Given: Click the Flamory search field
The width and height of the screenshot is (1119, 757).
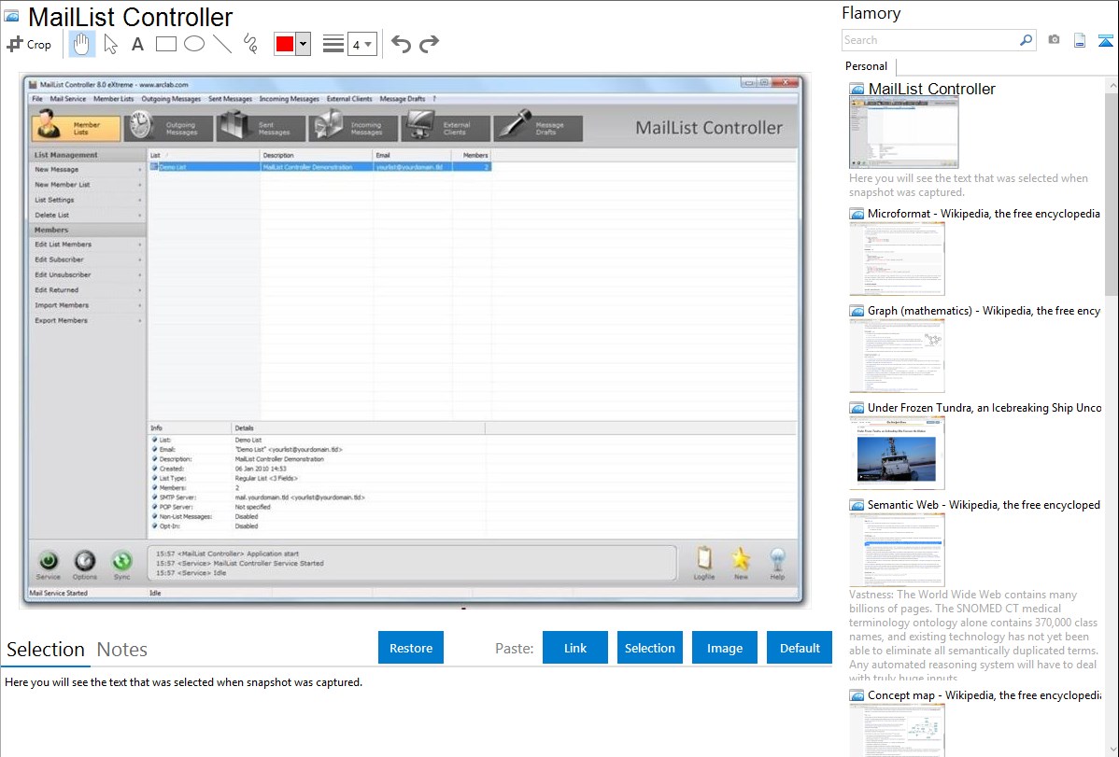Looking at the screenshot, I should [x=930, y=40].
